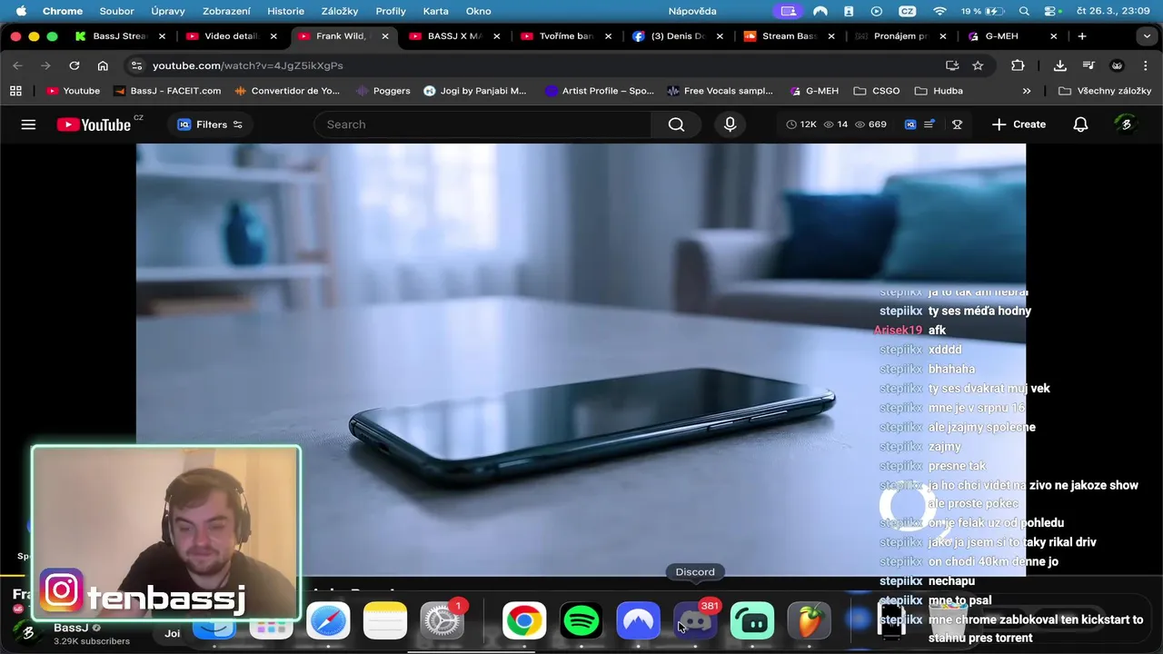
Task: Open the YouTube hamburger guide menu
Action: pos(28,124)
